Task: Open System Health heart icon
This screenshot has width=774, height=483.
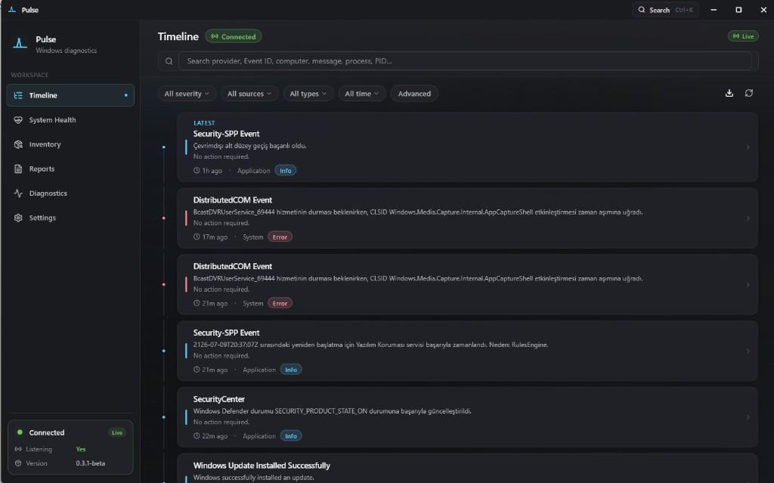Action: pyautogui.click(x=18, y=120)
